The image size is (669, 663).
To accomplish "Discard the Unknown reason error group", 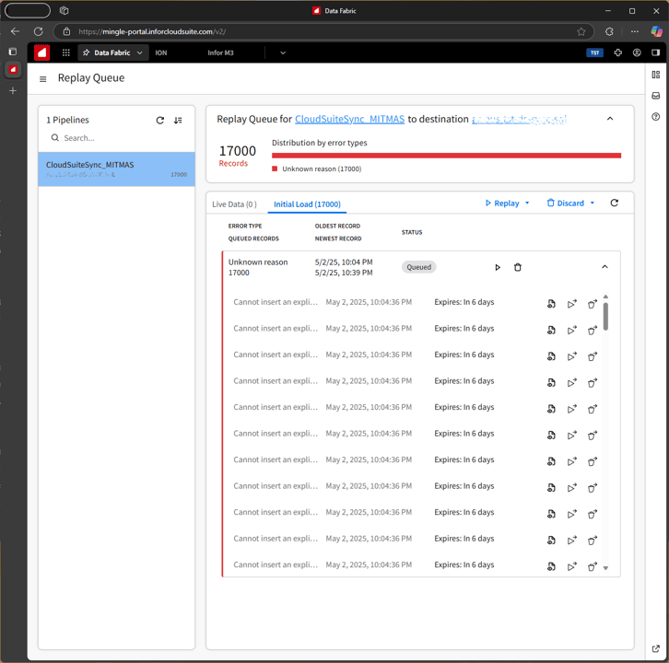I will coord(518,267).
